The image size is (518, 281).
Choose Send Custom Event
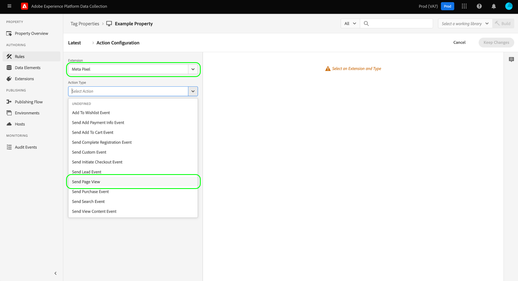coord(133,152)
